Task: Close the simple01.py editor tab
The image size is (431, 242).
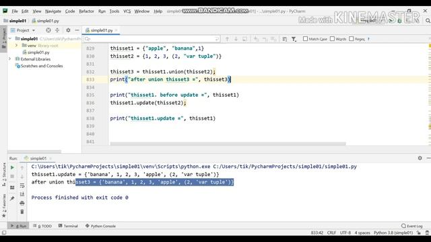Action: click(x=117, y=30)
